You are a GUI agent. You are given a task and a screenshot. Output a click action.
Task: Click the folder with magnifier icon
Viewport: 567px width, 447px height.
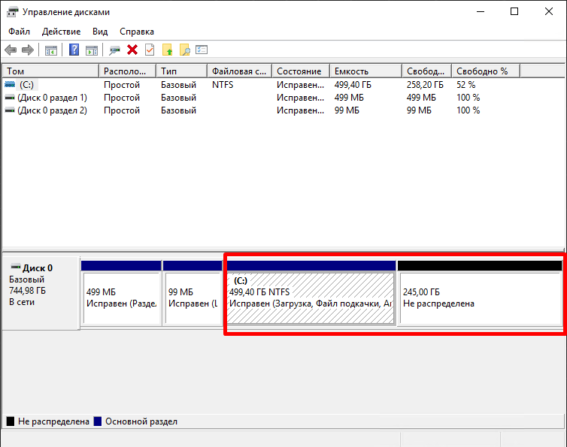(x=184, y=50)
